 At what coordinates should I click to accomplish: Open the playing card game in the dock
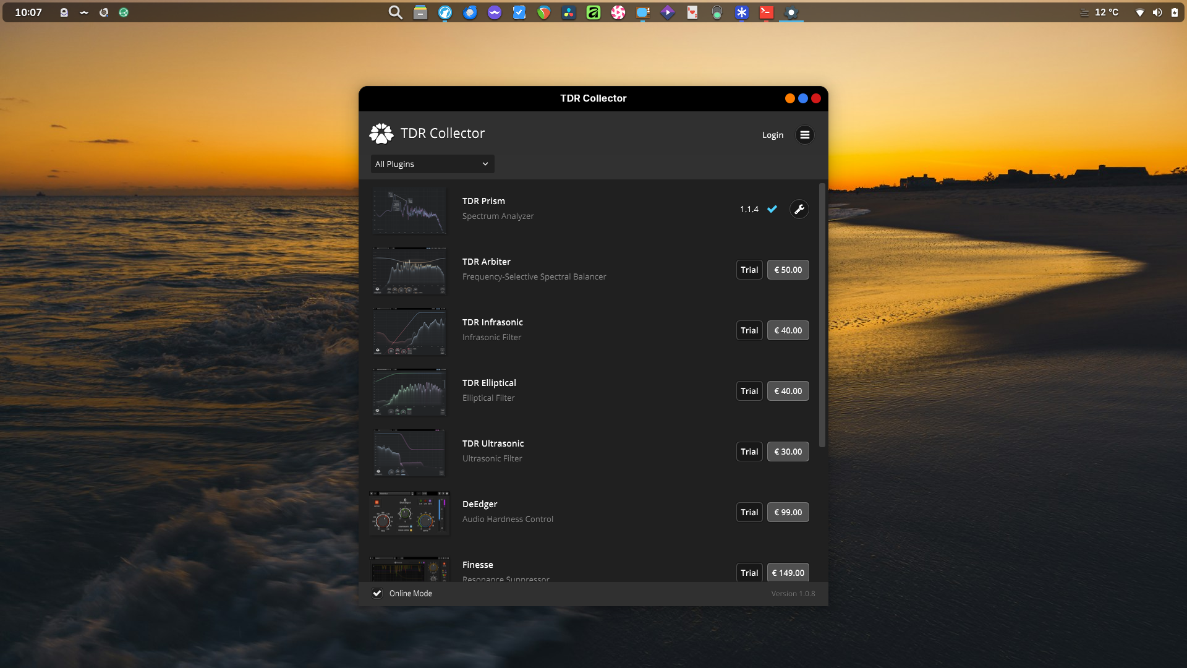click(692, 12)
